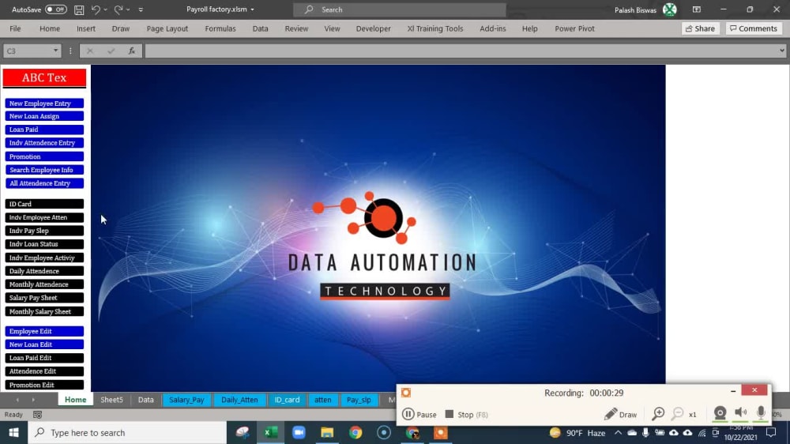Screen dimensions: 790x444
Task: Open Zoom from the taskbar
Action: point(299,432)
